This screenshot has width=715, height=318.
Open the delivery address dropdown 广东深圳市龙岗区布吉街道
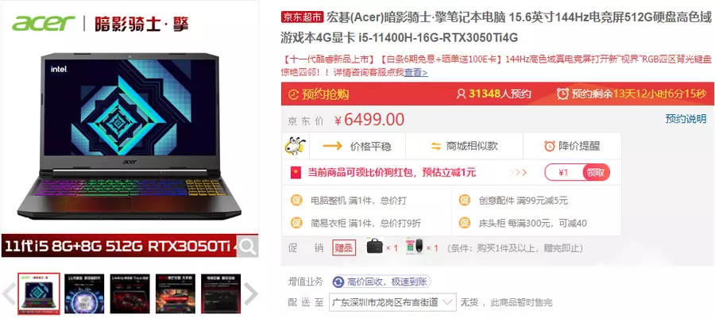(392, 302)
